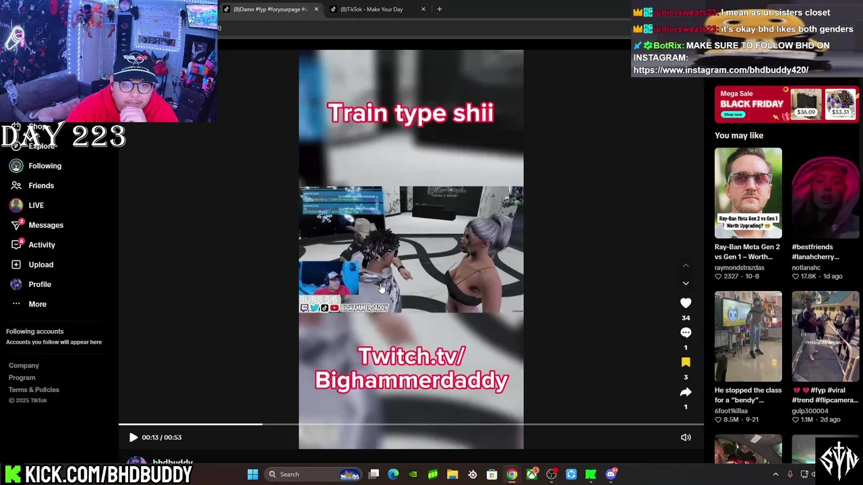Share the video with arrow icon

point(686,392)
